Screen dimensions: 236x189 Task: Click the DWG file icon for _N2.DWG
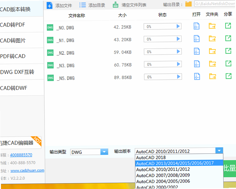(50, 53)
